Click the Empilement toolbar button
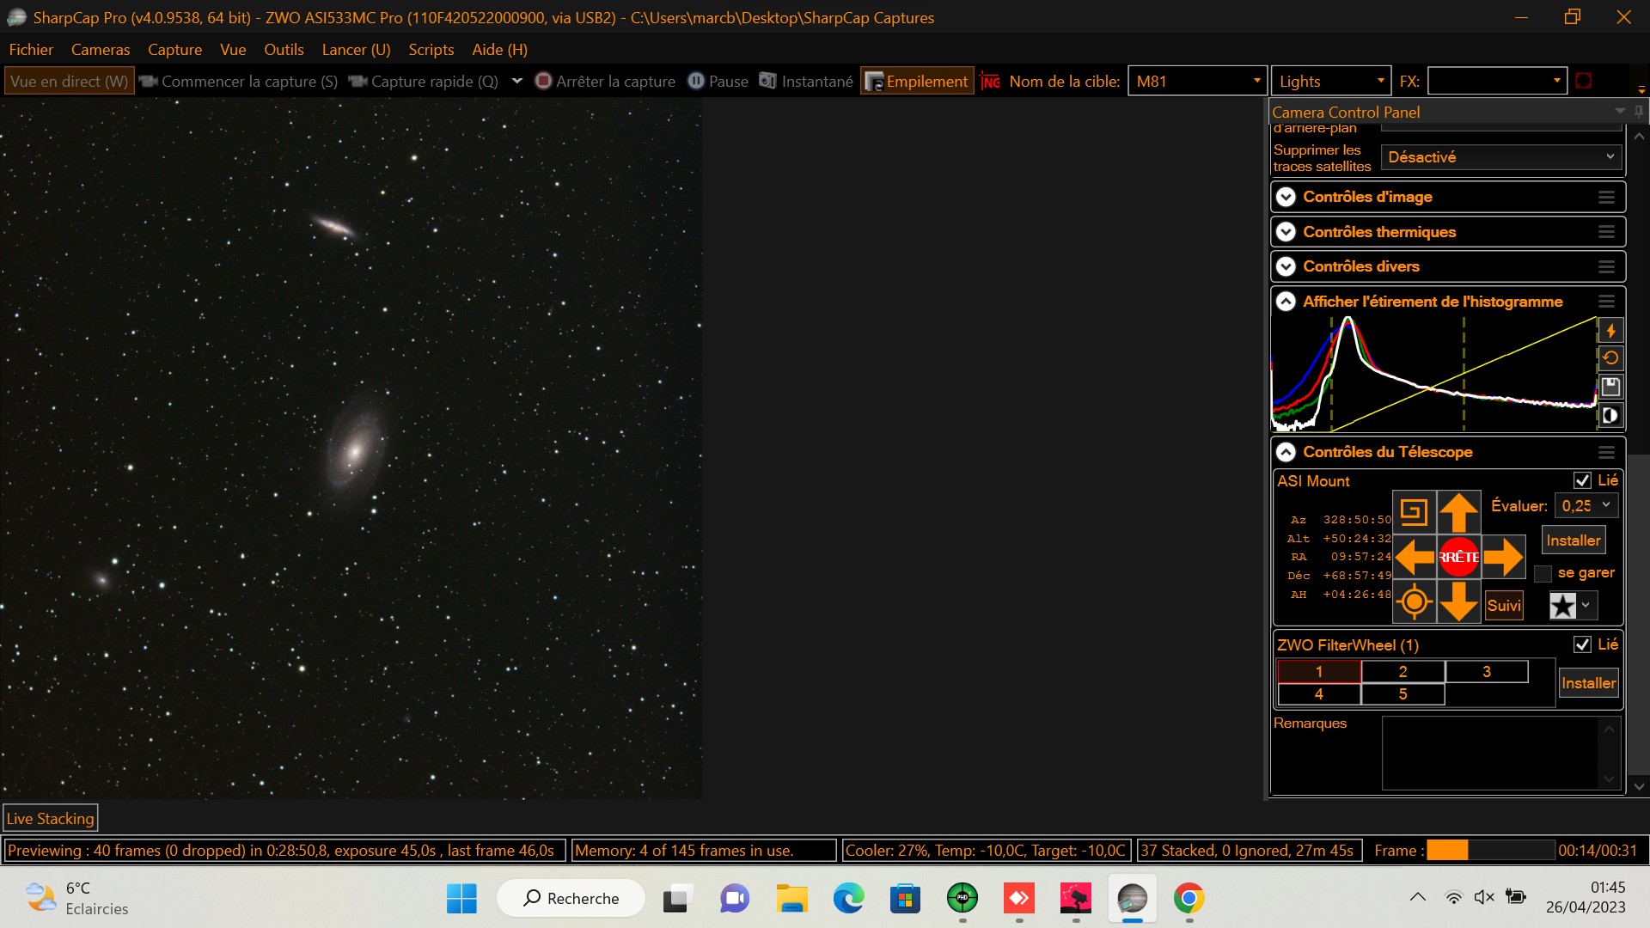The height and width of the screenshot is (928, 1650). point(917,82)
